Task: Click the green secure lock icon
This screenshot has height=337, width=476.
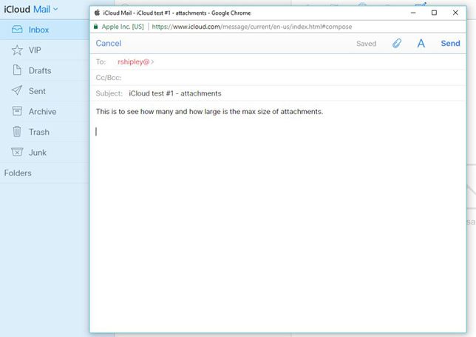Action: [96, 27]
